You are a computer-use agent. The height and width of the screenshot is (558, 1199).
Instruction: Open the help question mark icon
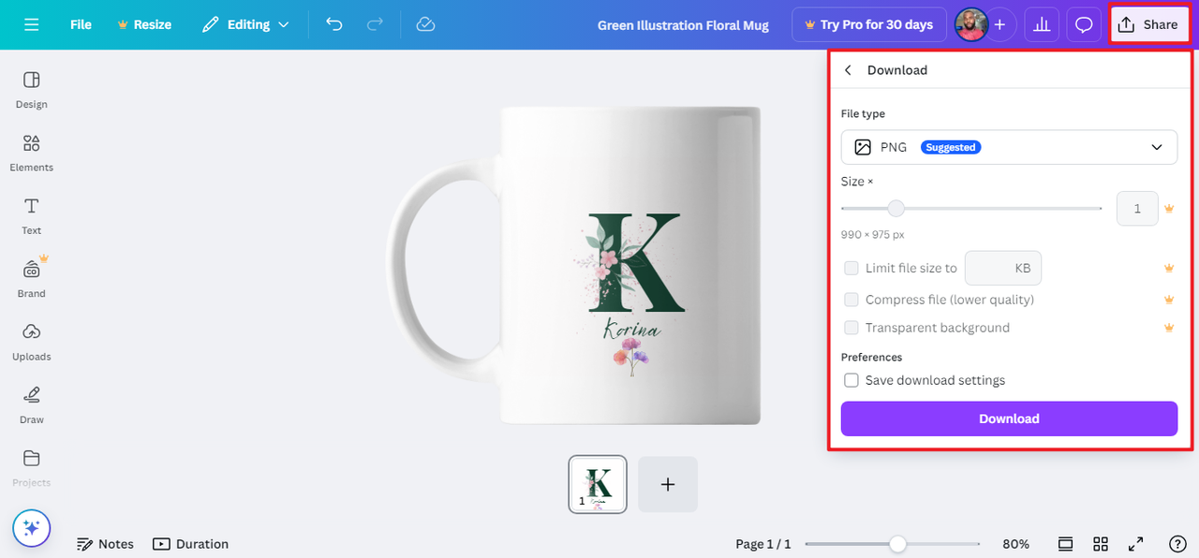point(1178,544)
